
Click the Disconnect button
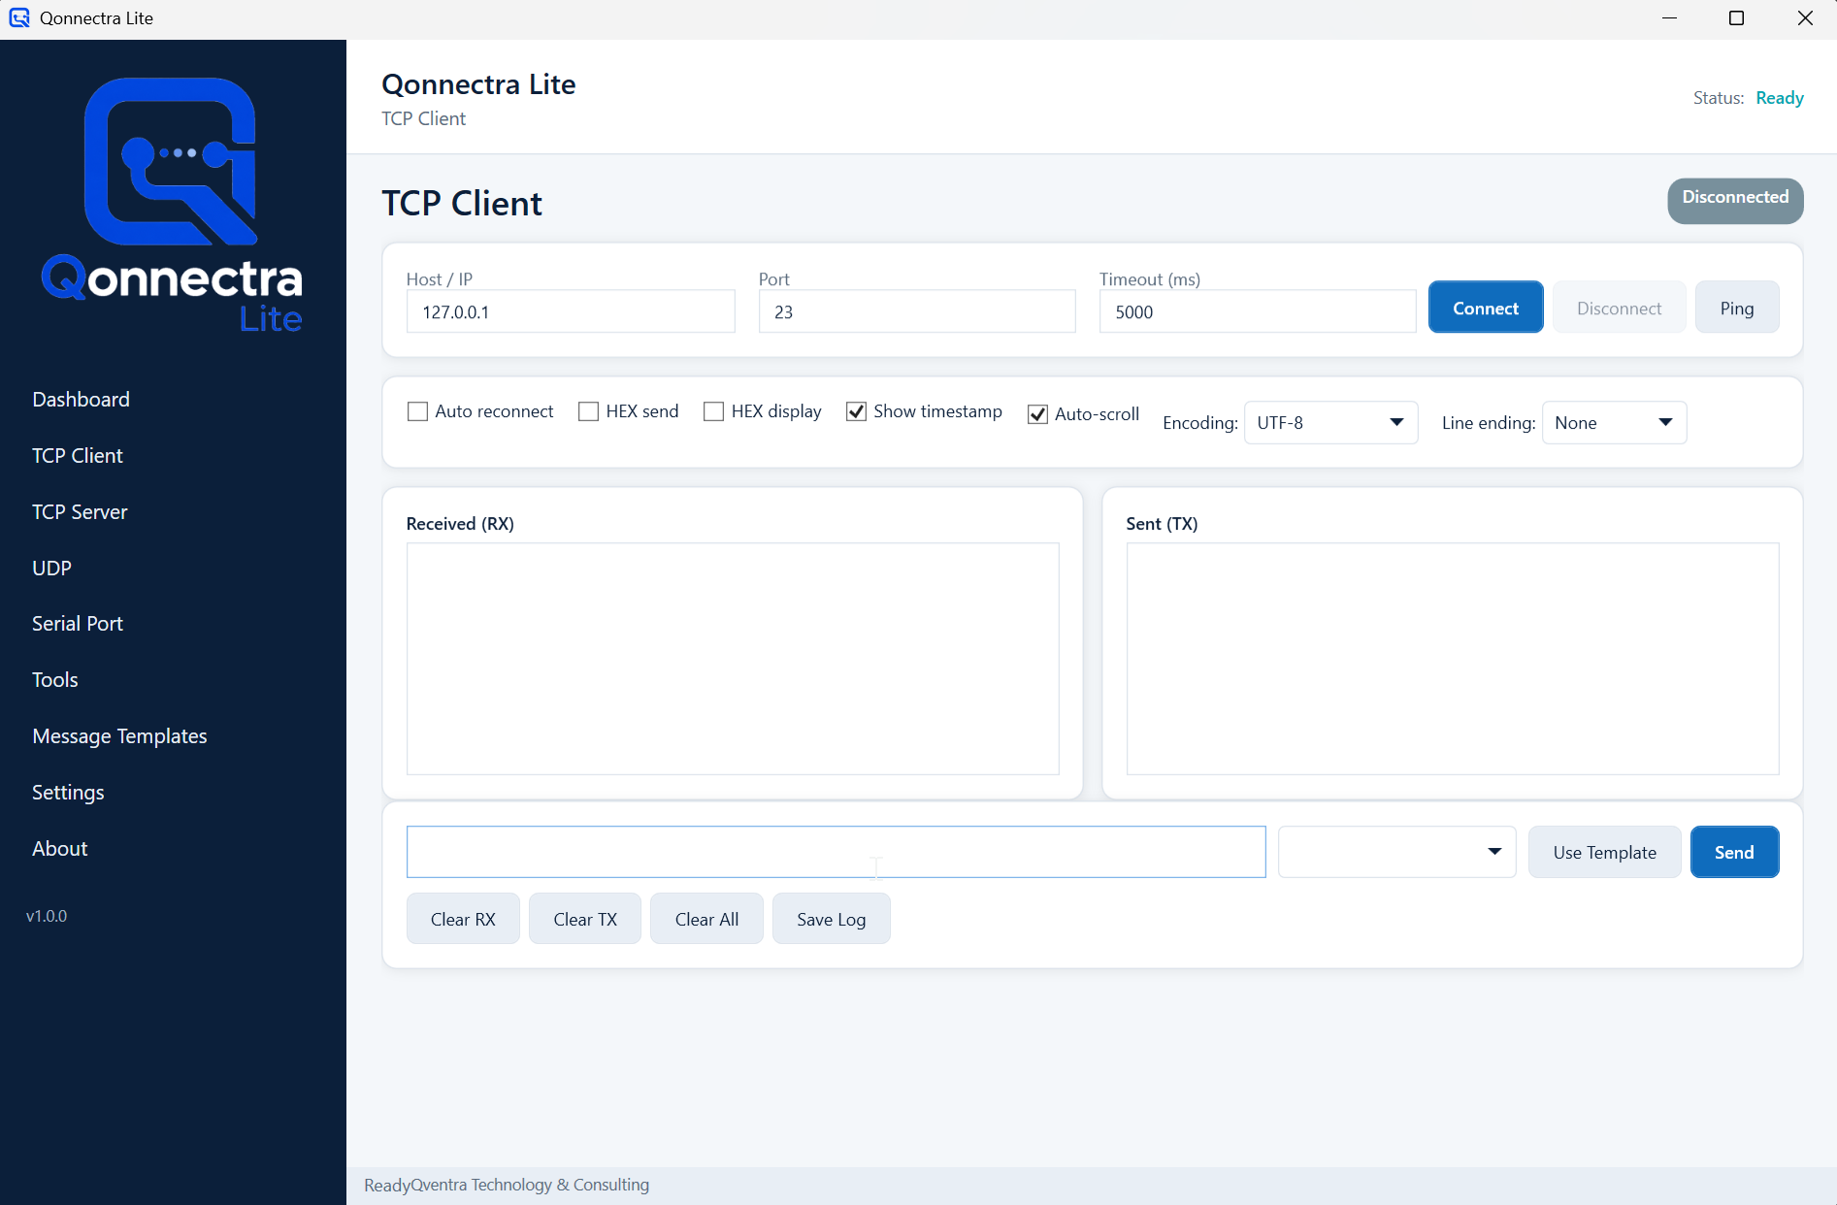click(x=1619, y=308)
